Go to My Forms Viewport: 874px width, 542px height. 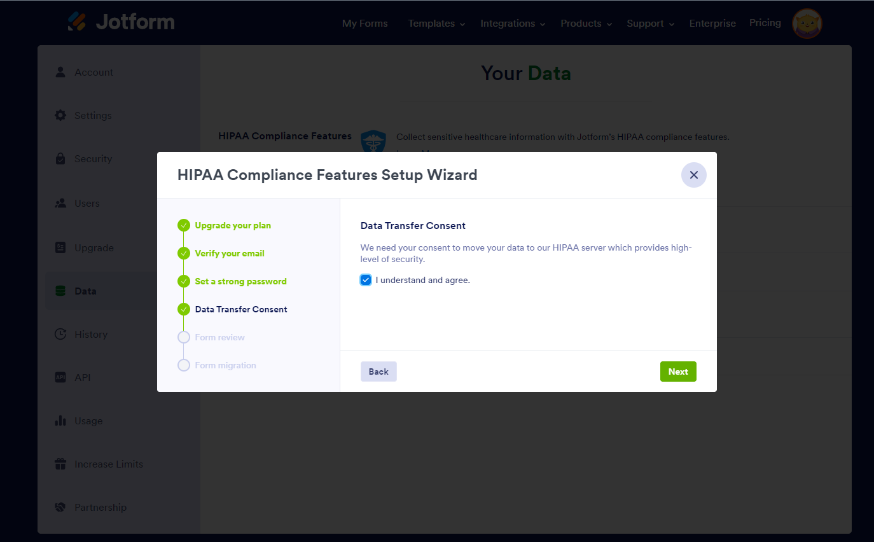point(364,24)
